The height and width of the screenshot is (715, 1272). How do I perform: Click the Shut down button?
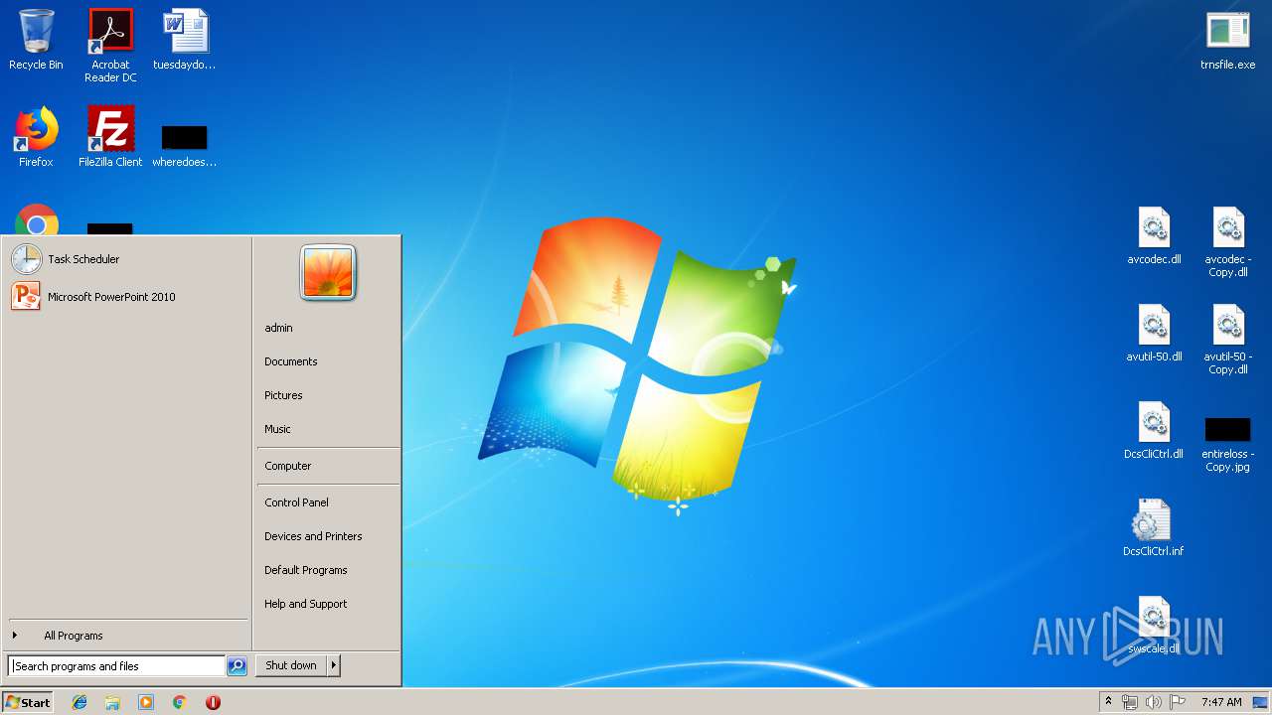click(x=291, y=665)
